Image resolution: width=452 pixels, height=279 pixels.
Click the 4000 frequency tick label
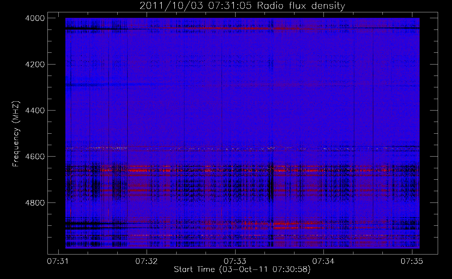pyautogui.click(x=35, y=18)
